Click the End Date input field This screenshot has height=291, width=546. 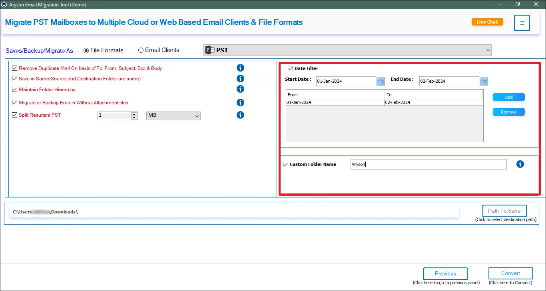(x=449, y=81)
